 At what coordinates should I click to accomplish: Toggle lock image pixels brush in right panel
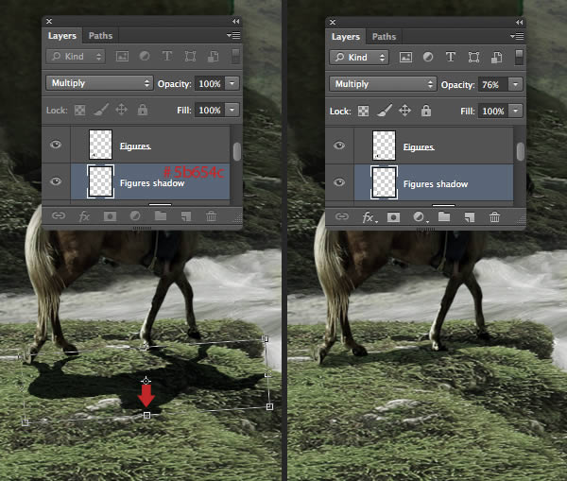pyautogui.click(x=385, y=111)
